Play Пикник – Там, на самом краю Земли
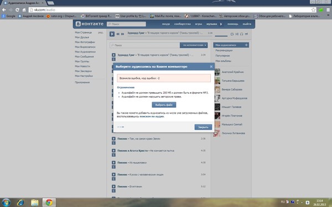This screenshot has height=207, width=332. (113, 139)
